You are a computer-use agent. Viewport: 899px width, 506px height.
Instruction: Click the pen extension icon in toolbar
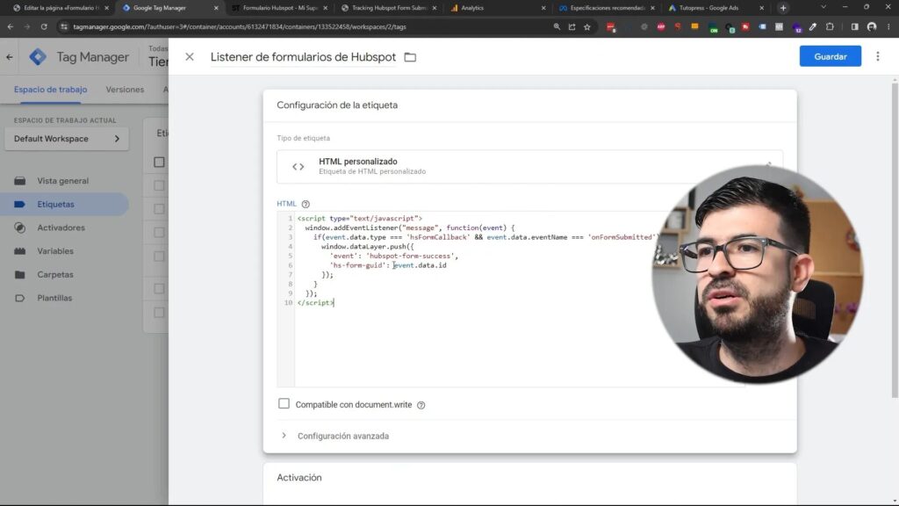coord(813,26)
